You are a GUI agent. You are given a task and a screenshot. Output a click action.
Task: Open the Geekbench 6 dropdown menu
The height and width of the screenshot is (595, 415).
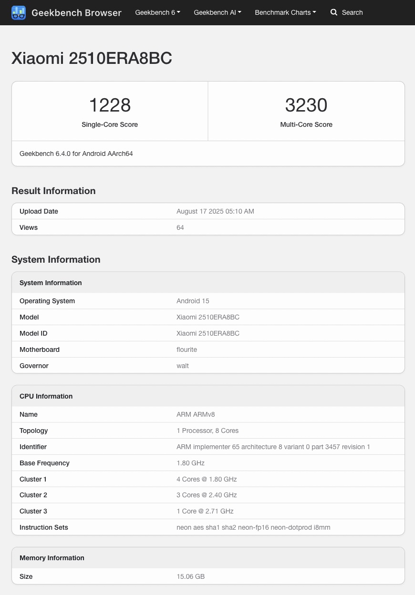pyautogui.click(x=157, y=12)
